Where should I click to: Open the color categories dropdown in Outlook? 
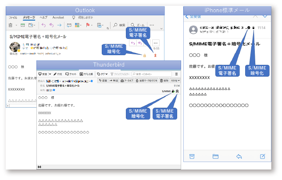[x=78, y=25]
